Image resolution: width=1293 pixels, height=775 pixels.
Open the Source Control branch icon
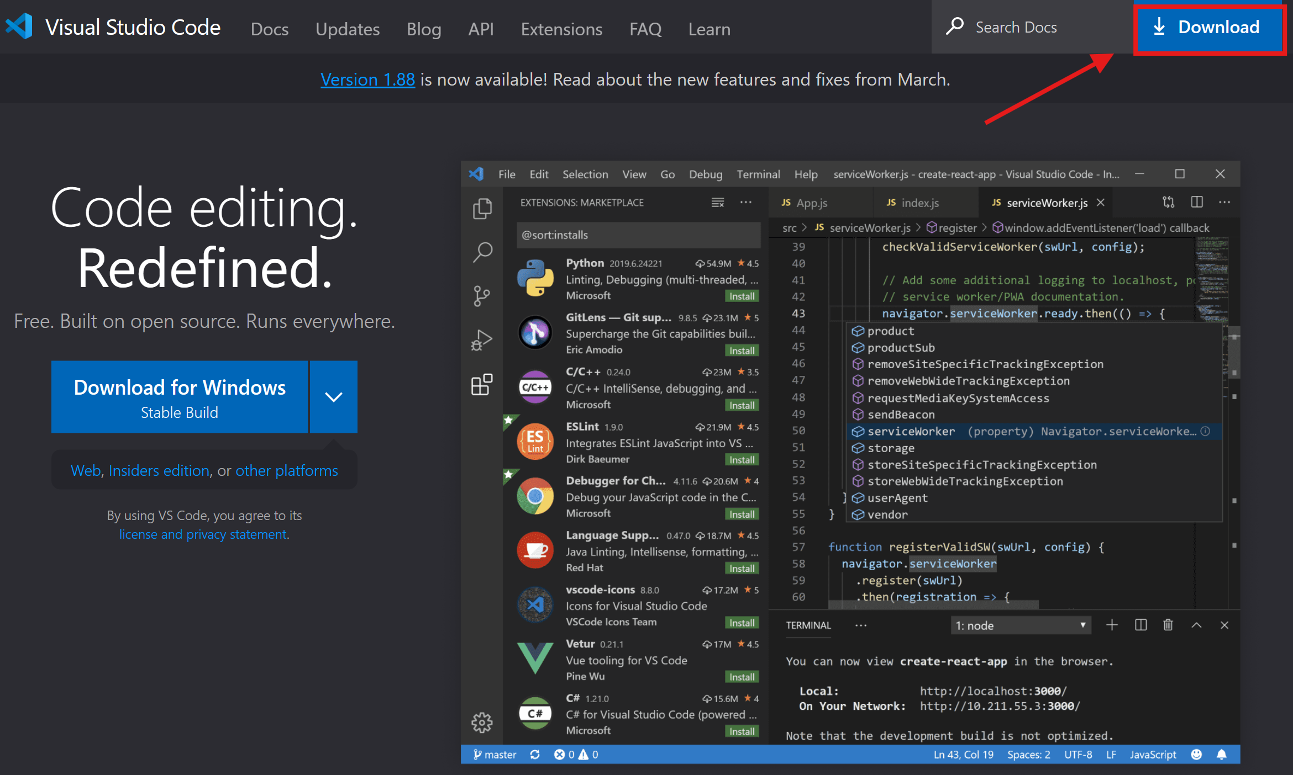click(x=482, y=296)
